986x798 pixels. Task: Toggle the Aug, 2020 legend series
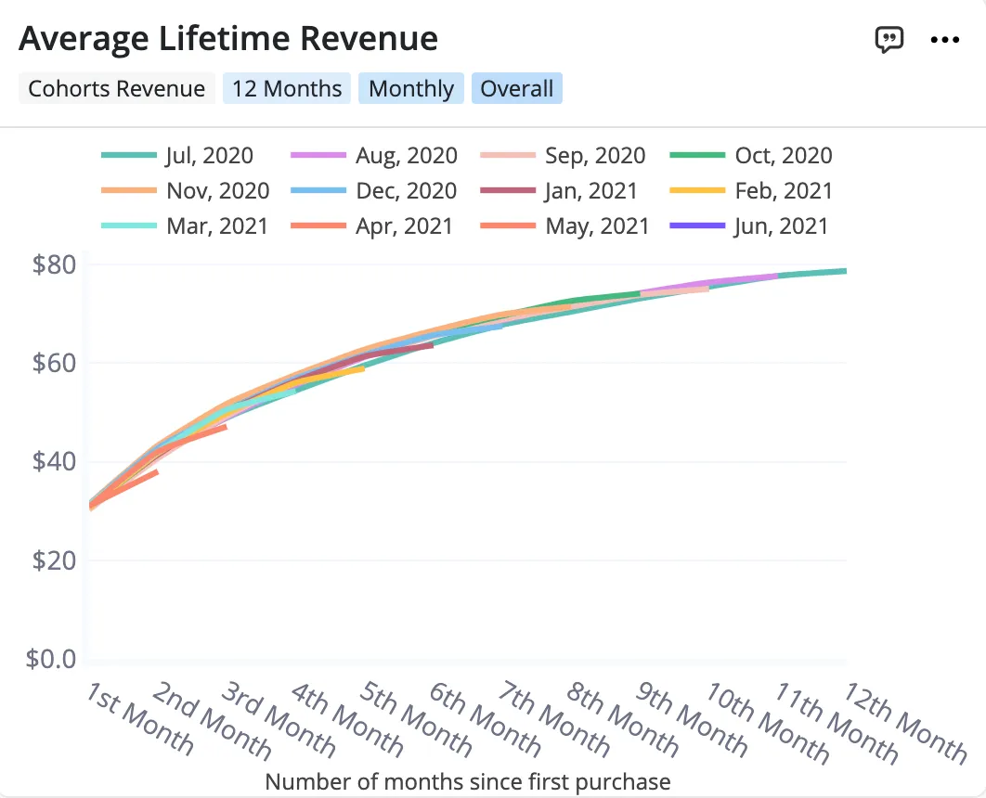pos(374,155)
